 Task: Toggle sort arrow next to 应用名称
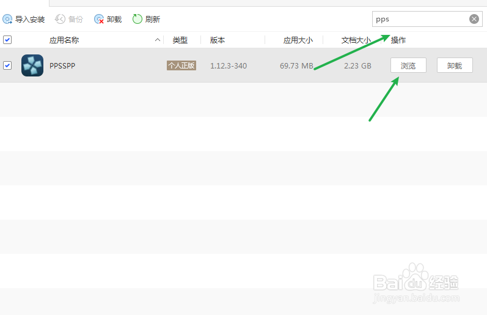(158, 40)
